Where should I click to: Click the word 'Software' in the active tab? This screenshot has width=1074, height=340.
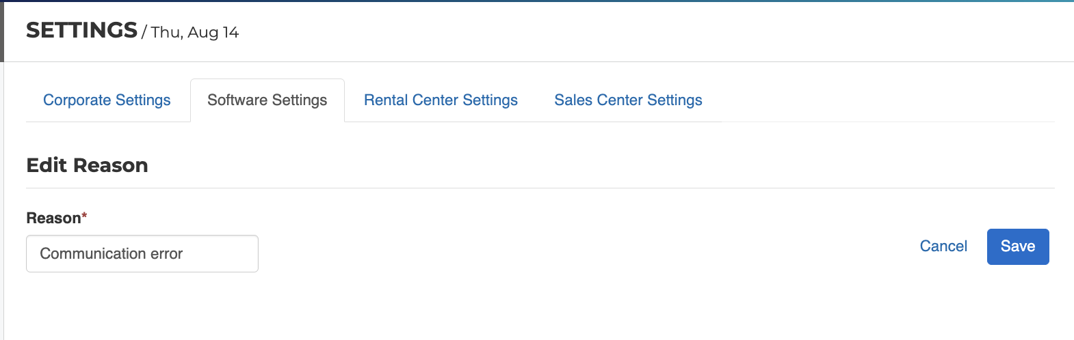[x=237, y=100]
